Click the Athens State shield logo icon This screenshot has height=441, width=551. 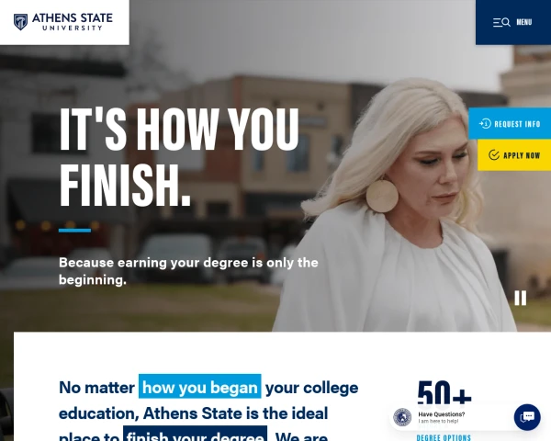tap(20, 22)
